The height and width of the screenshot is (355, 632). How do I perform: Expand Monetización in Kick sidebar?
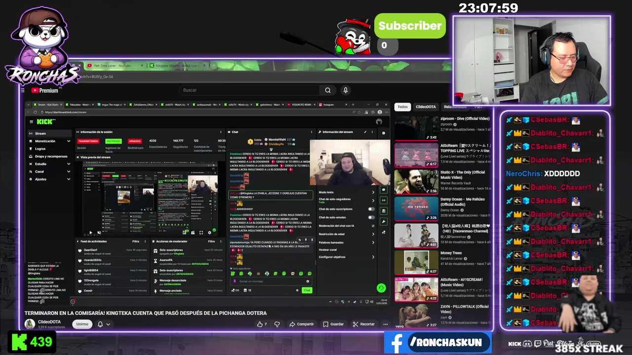coord(68,141)
